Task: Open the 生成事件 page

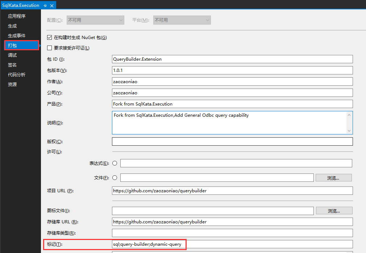Action: click(17, 36)
